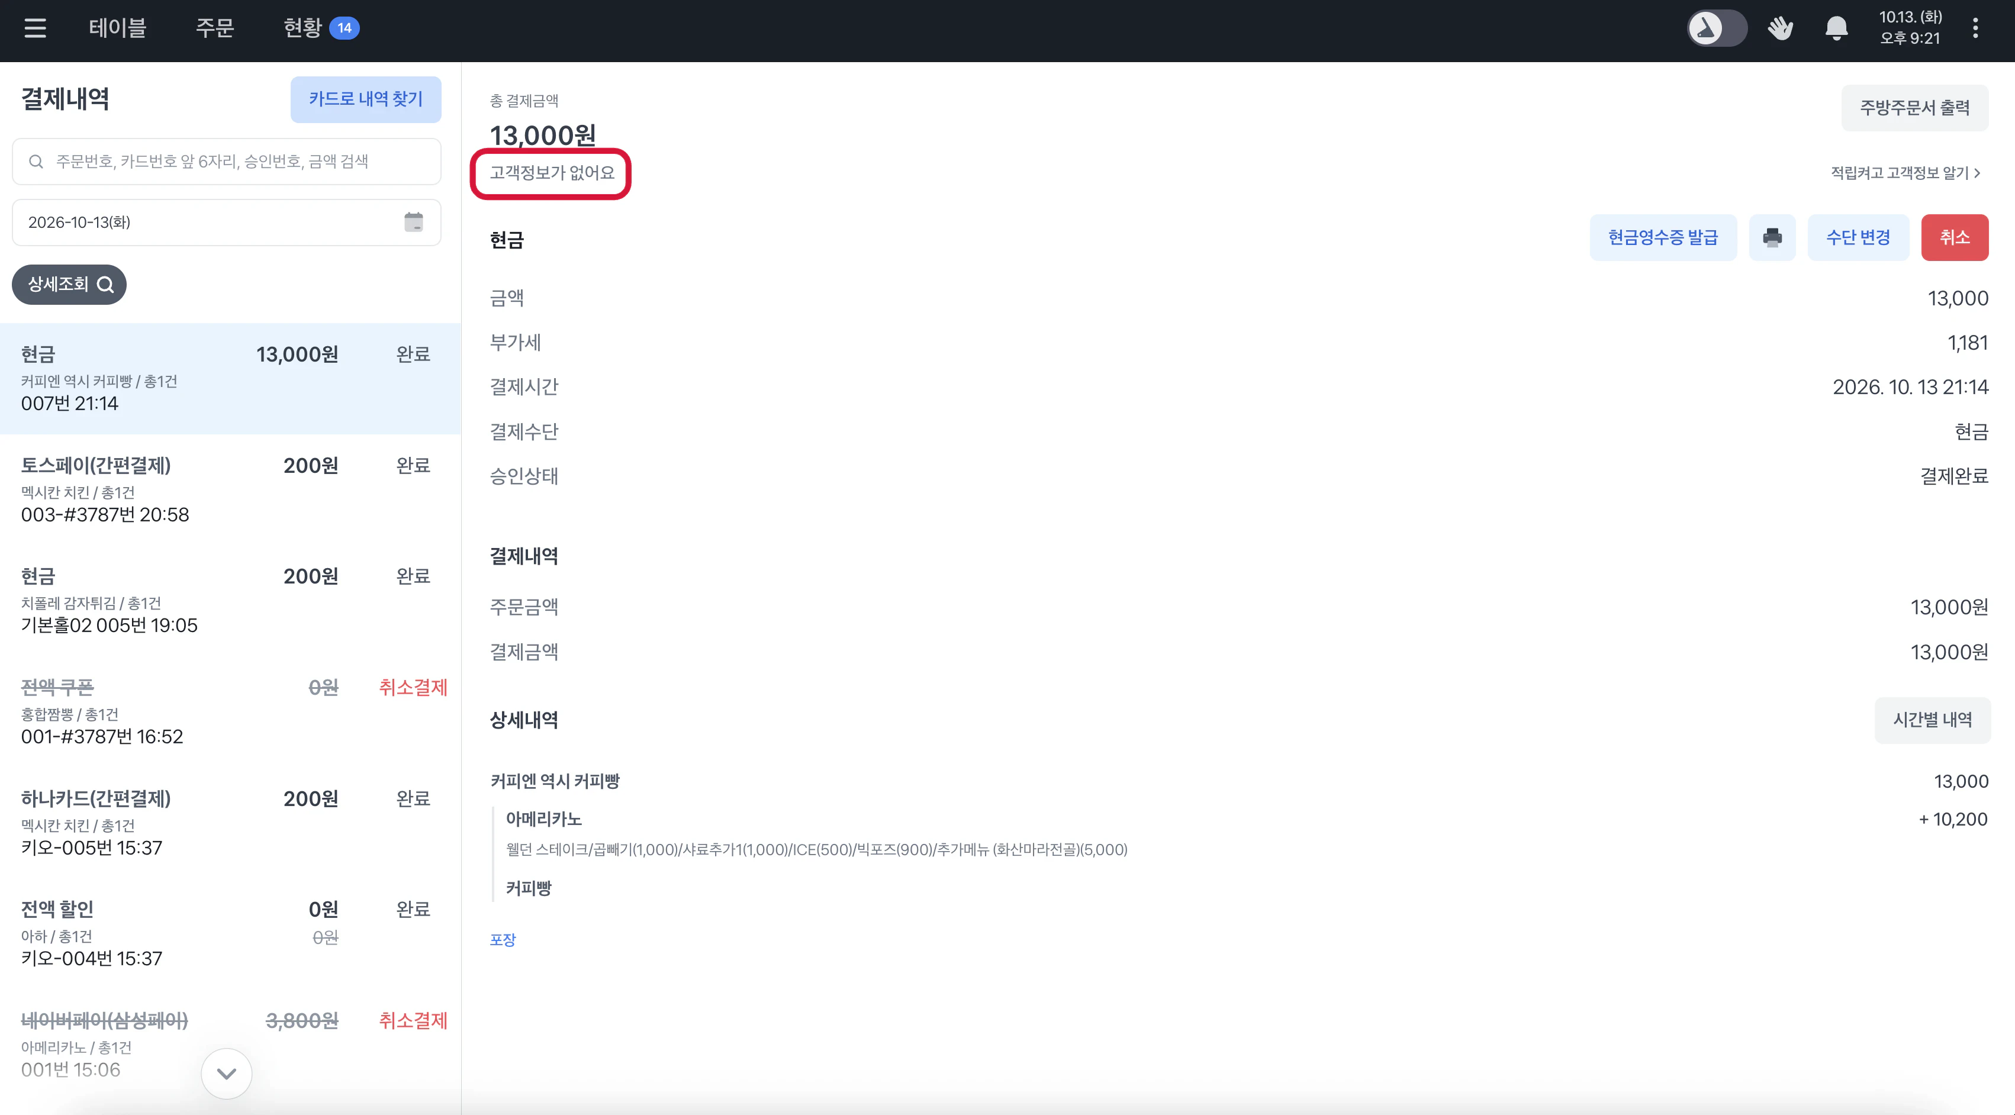Select the cancelled 네이버페이(삼성페이) row
The height and width of the screenshot is (1115, 2015).
point(230,1045)
